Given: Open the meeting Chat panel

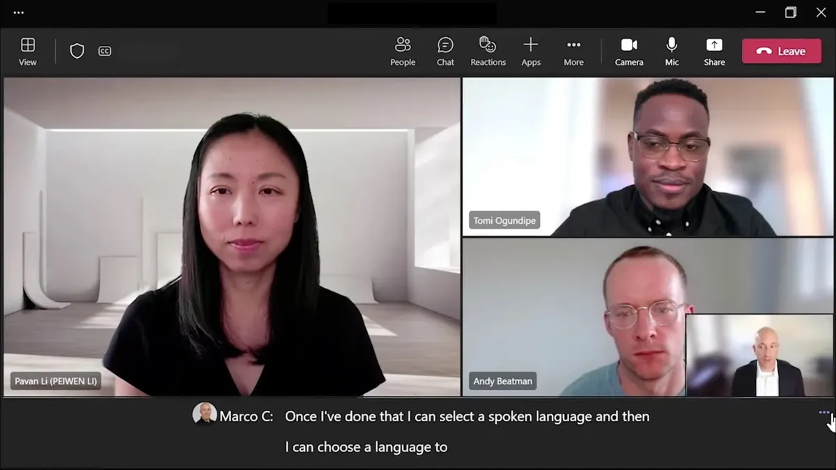Looking at the screenshot, I should pos(445,52).
